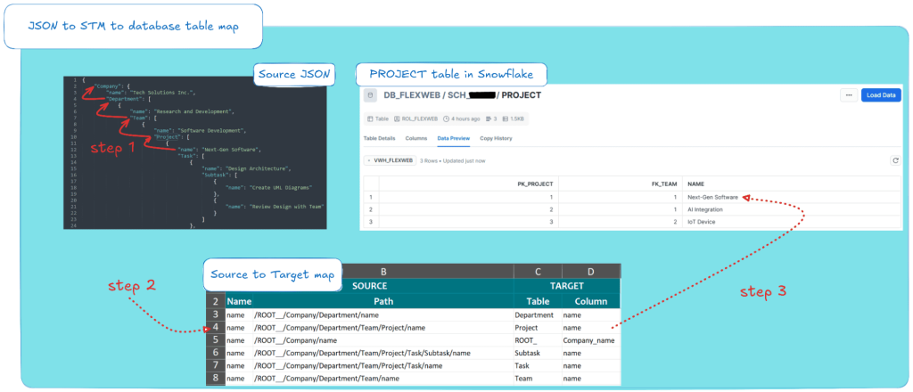Select column D header in spreadsheet
Viewport: 913px width, 392px height.
(x=591, y=271)
